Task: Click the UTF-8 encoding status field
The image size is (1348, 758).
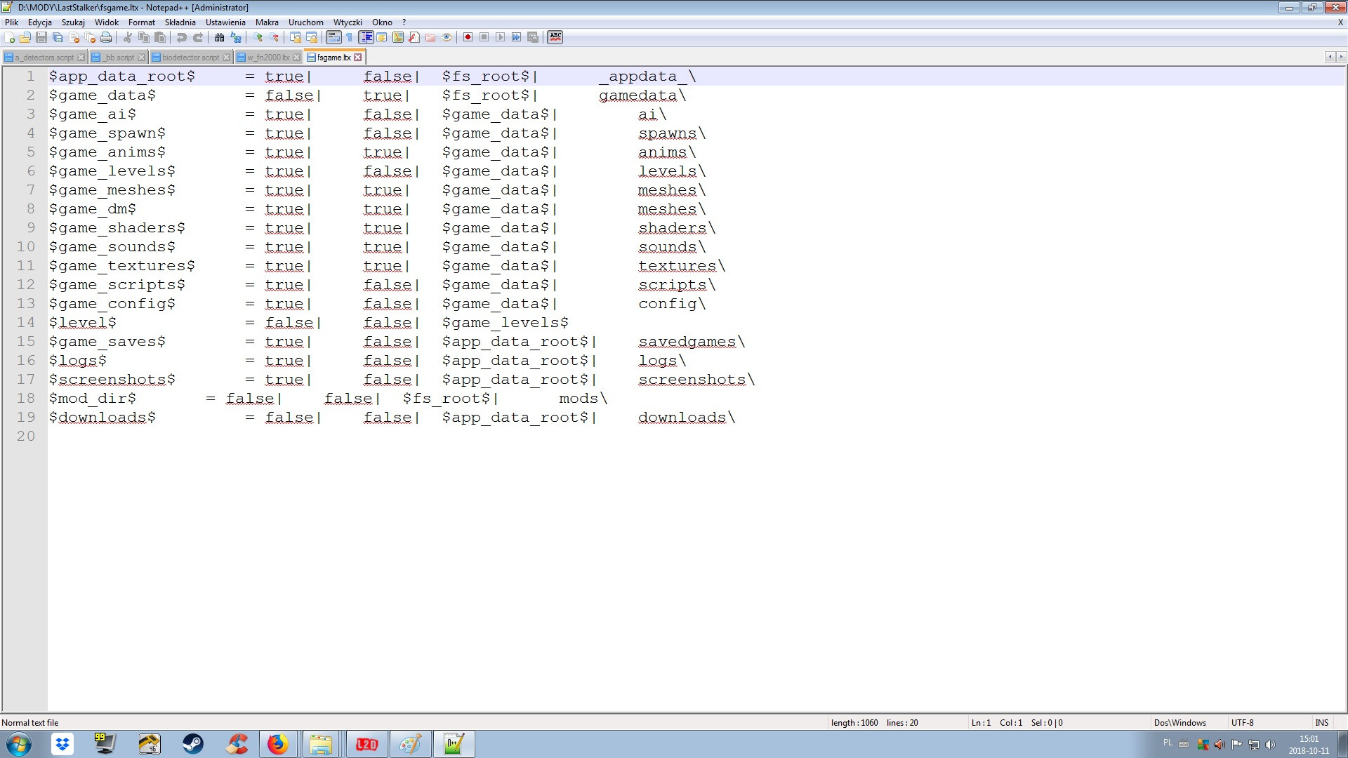Action: coord(1242,722)
